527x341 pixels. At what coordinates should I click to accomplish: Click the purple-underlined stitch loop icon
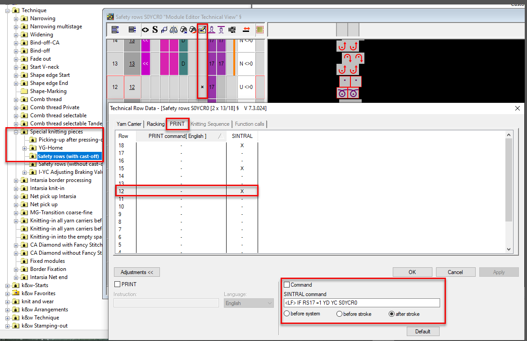coord(212,30)
